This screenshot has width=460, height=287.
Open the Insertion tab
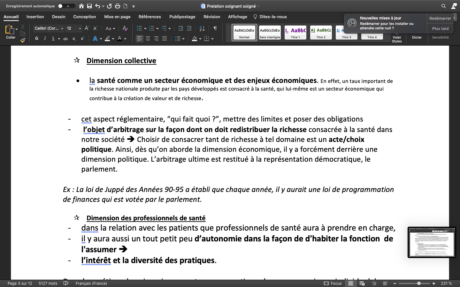pyautogui.click(x=35, y=17)
